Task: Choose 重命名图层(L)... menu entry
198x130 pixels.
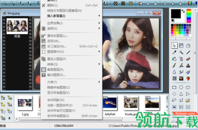Action: click(x=71, y=36)
